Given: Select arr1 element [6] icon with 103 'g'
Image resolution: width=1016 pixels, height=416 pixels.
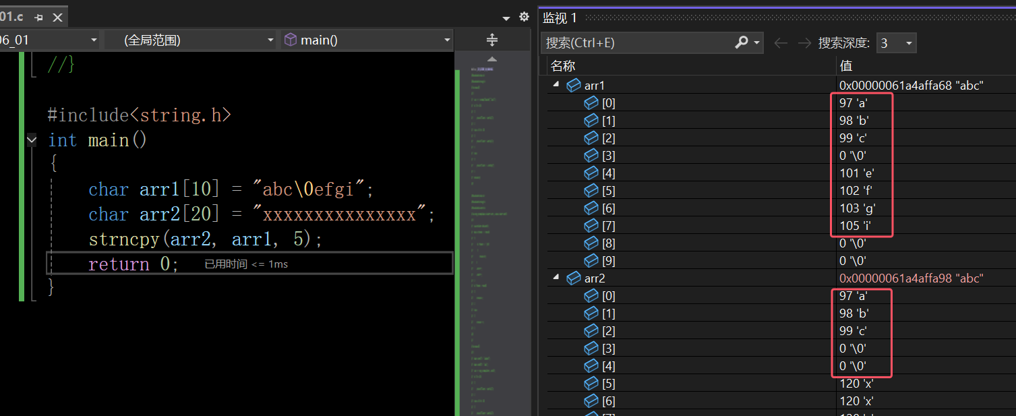Looking at the screenshot, I should pyautogui.click(x=591, y=208).
